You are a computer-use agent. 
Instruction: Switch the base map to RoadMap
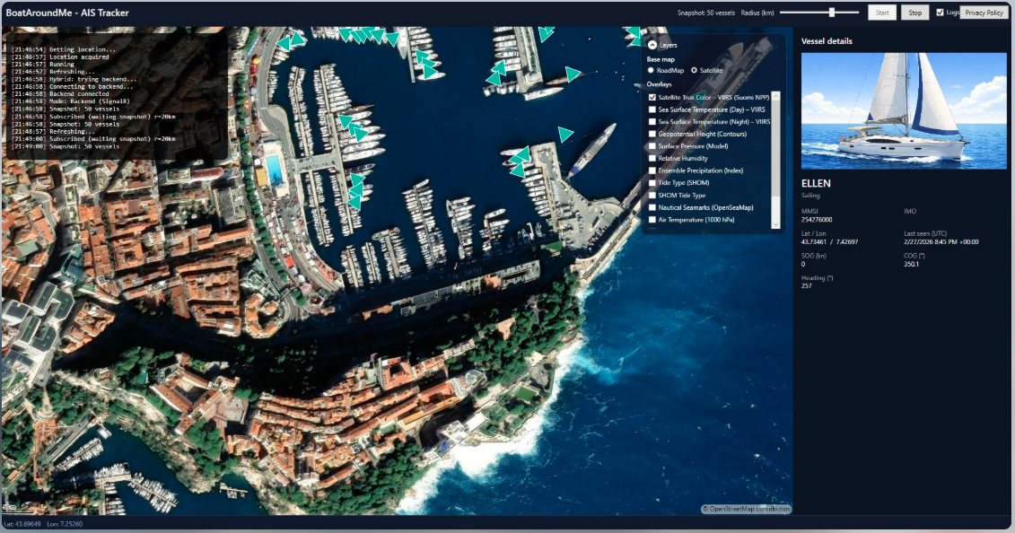(652, 70)
